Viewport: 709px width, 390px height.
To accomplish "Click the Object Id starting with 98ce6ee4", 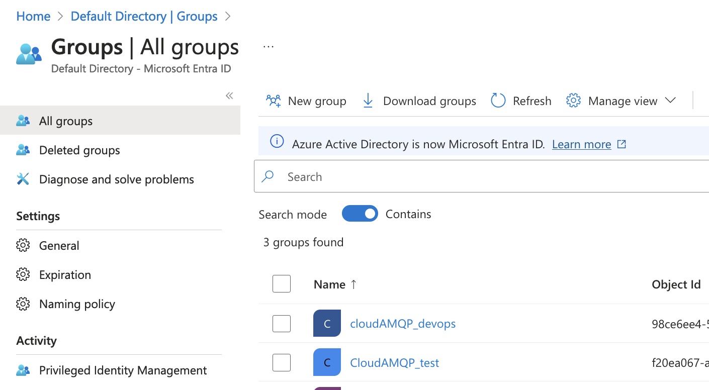I will click(680, 324).
